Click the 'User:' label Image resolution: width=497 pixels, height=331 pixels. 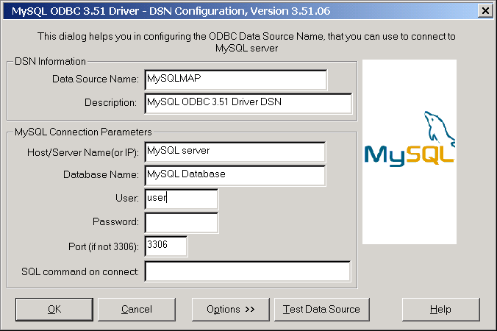(x=127, y=198)
